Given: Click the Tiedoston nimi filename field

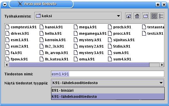Looking at the screenshot, I should (108, 74).
